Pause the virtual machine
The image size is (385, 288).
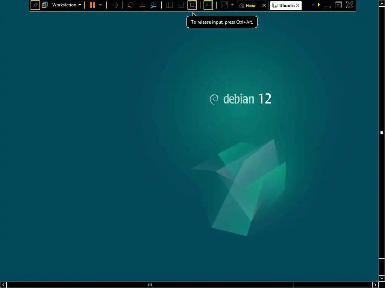(92, 5)
